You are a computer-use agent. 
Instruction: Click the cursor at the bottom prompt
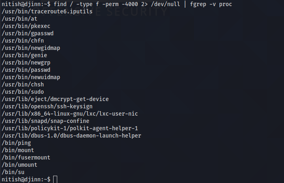(x=55, y=179)
